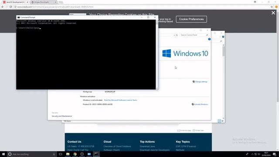The image size is (279, 157).
Task: Click the rear Explorer window scrollbar thumb
Action: [x=224, y=51]
